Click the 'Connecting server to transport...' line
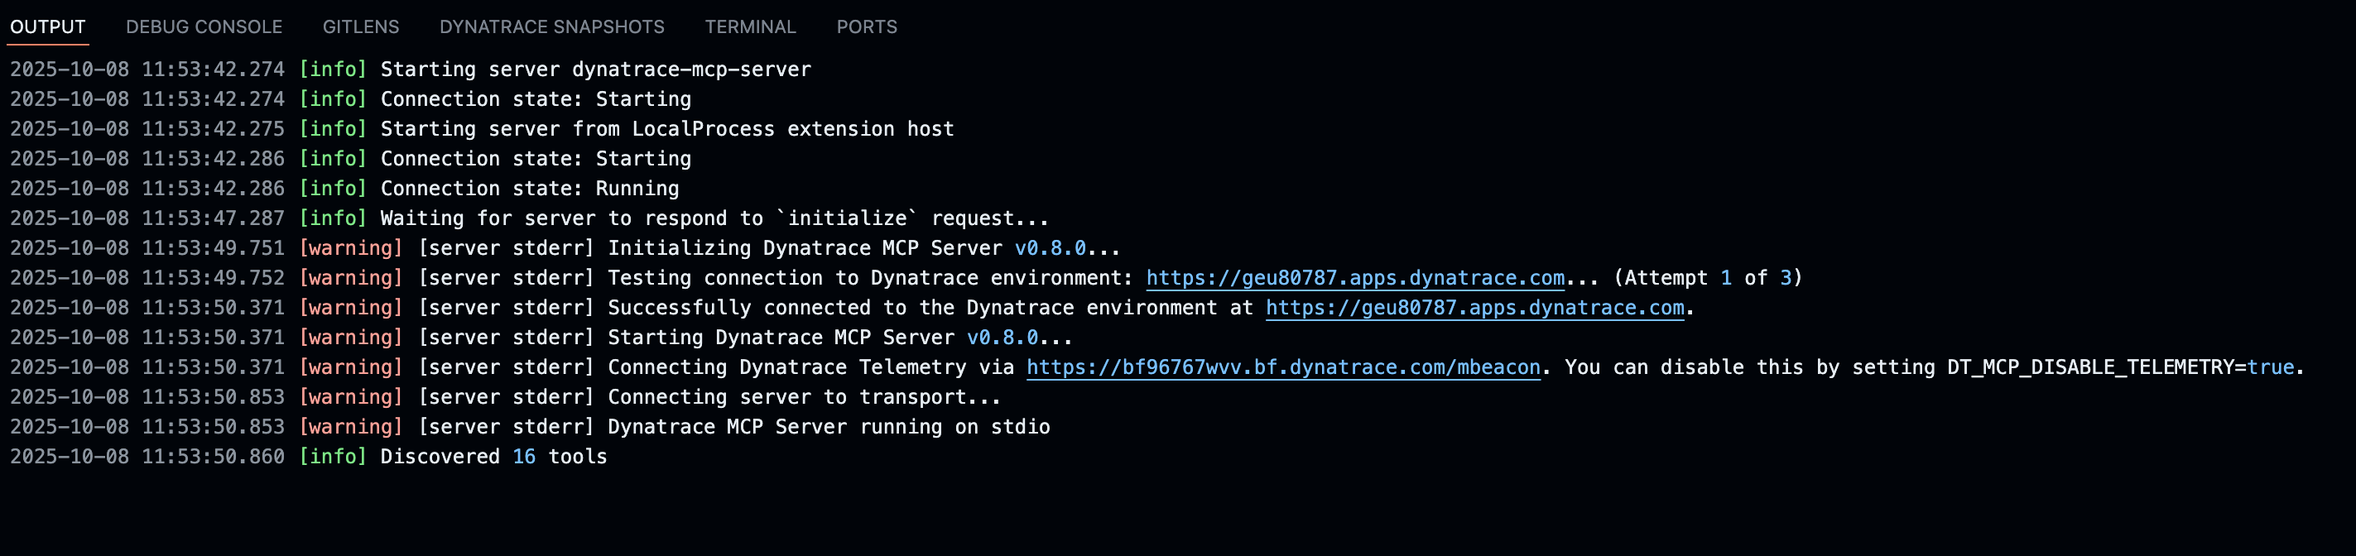2356x556 pixels. [804, 398]
